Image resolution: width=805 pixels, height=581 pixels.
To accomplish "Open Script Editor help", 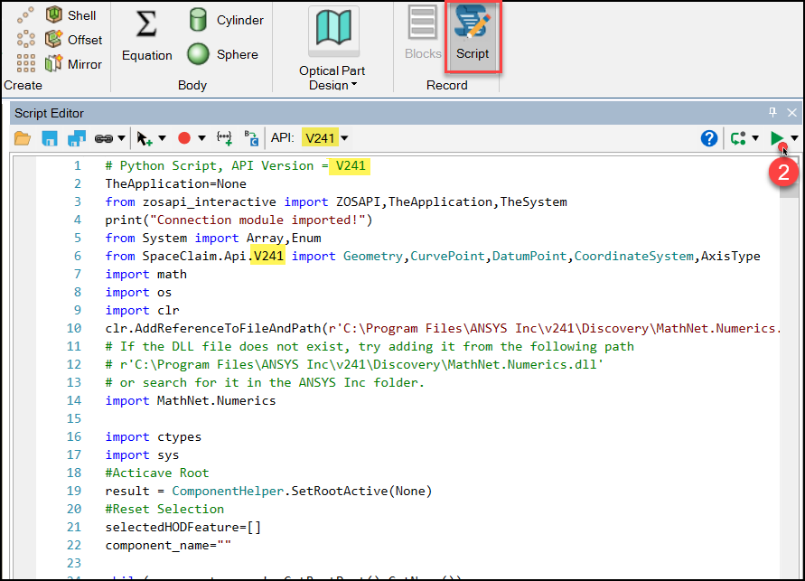I will click(x=709, y=138).
